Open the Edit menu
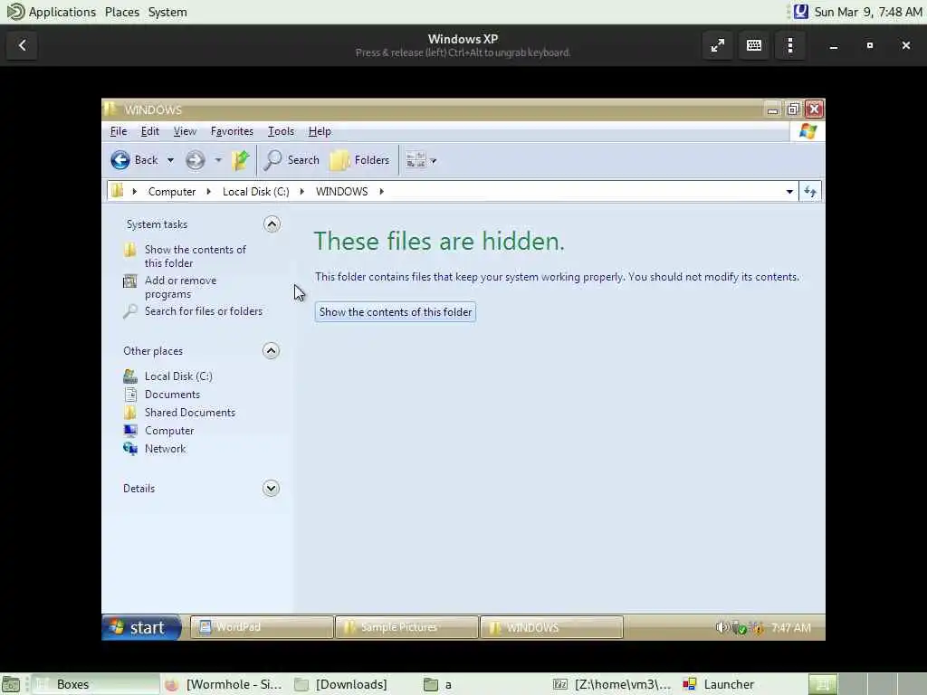This screenshot has height=695, width=927. coord(149,131)
